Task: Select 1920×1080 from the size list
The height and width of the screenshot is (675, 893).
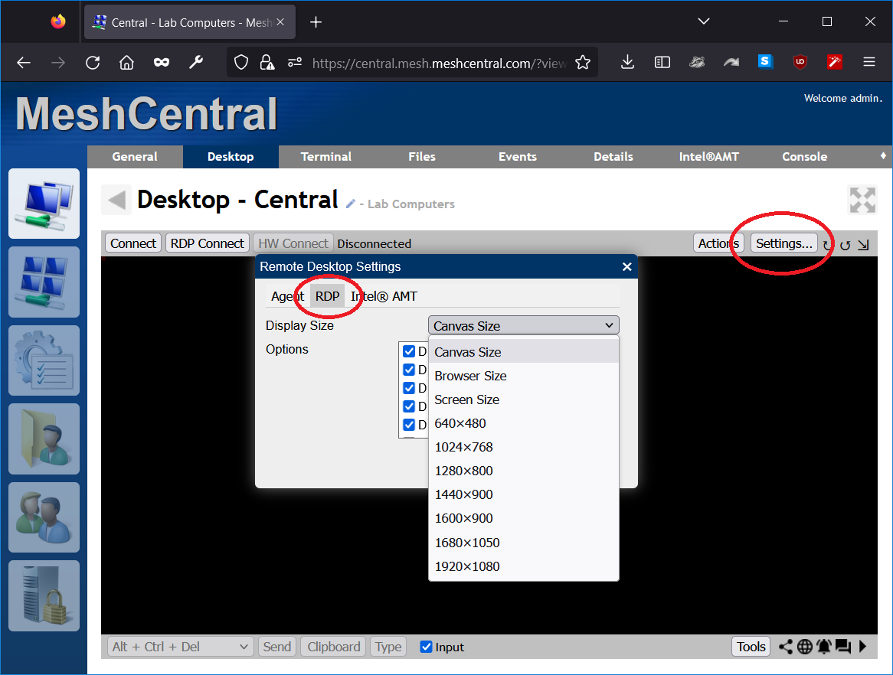Action: [467, 566]
